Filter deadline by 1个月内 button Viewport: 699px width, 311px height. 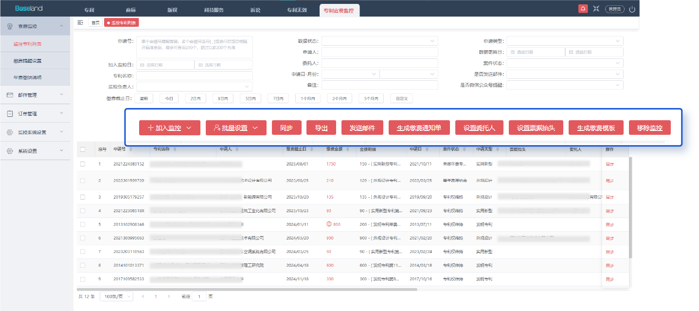point(308,98)
